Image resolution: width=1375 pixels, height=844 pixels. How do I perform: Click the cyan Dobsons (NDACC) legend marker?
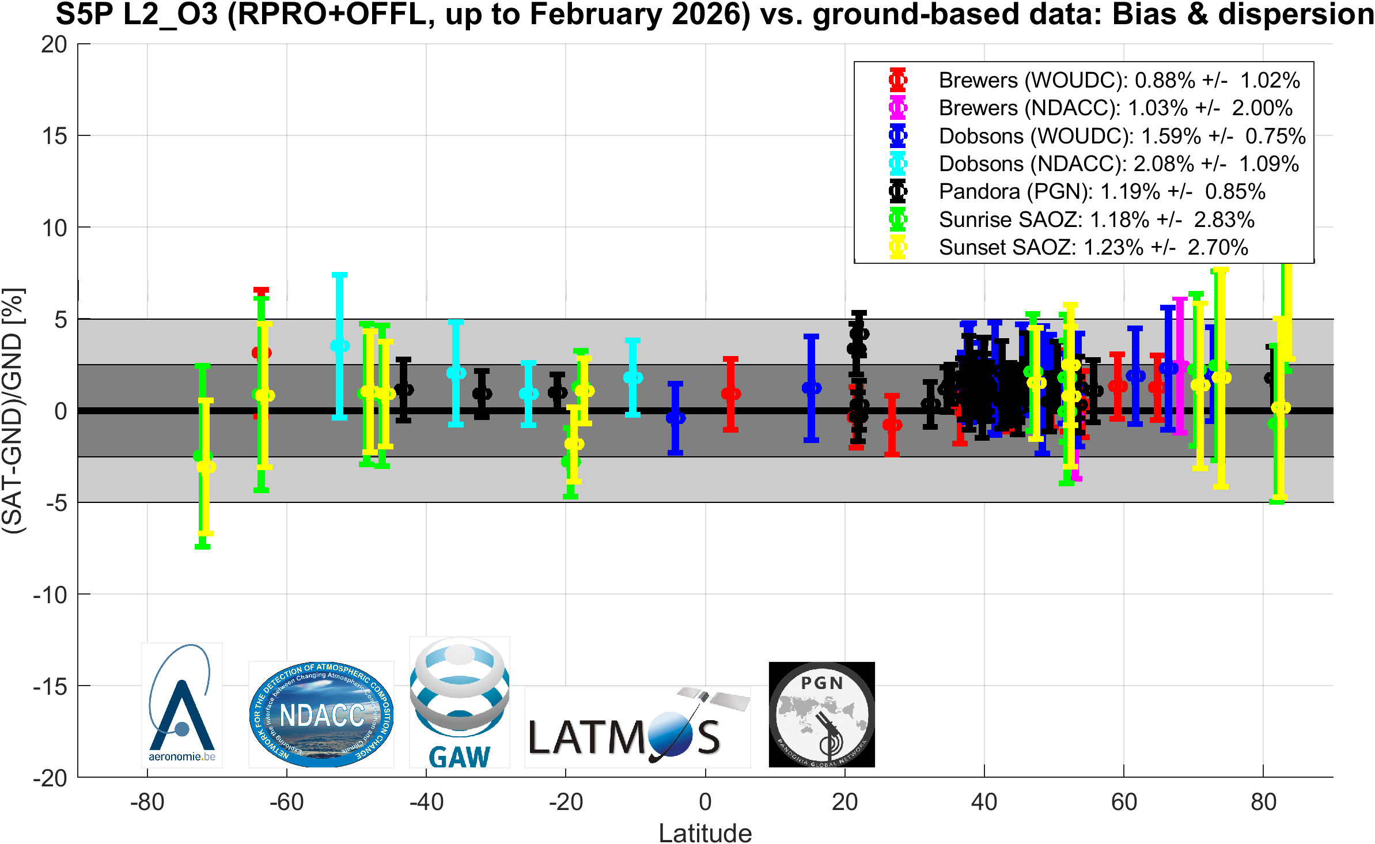tap(897, 164)
